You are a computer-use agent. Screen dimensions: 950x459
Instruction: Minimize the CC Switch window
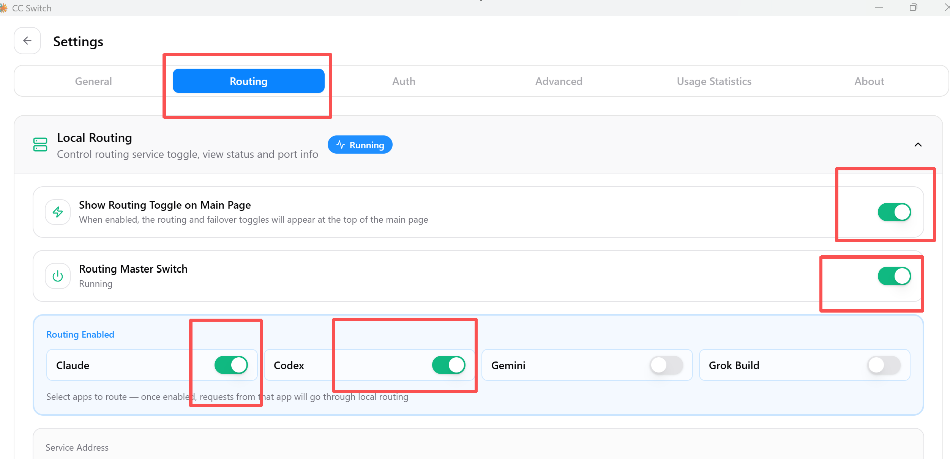[x=879, y=8]
